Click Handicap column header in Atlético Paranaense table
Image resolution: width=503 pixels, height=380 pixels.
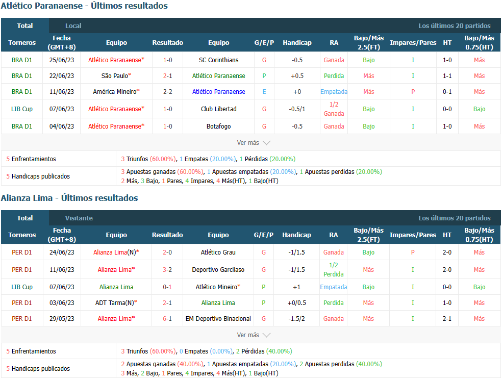pos(297,43)
